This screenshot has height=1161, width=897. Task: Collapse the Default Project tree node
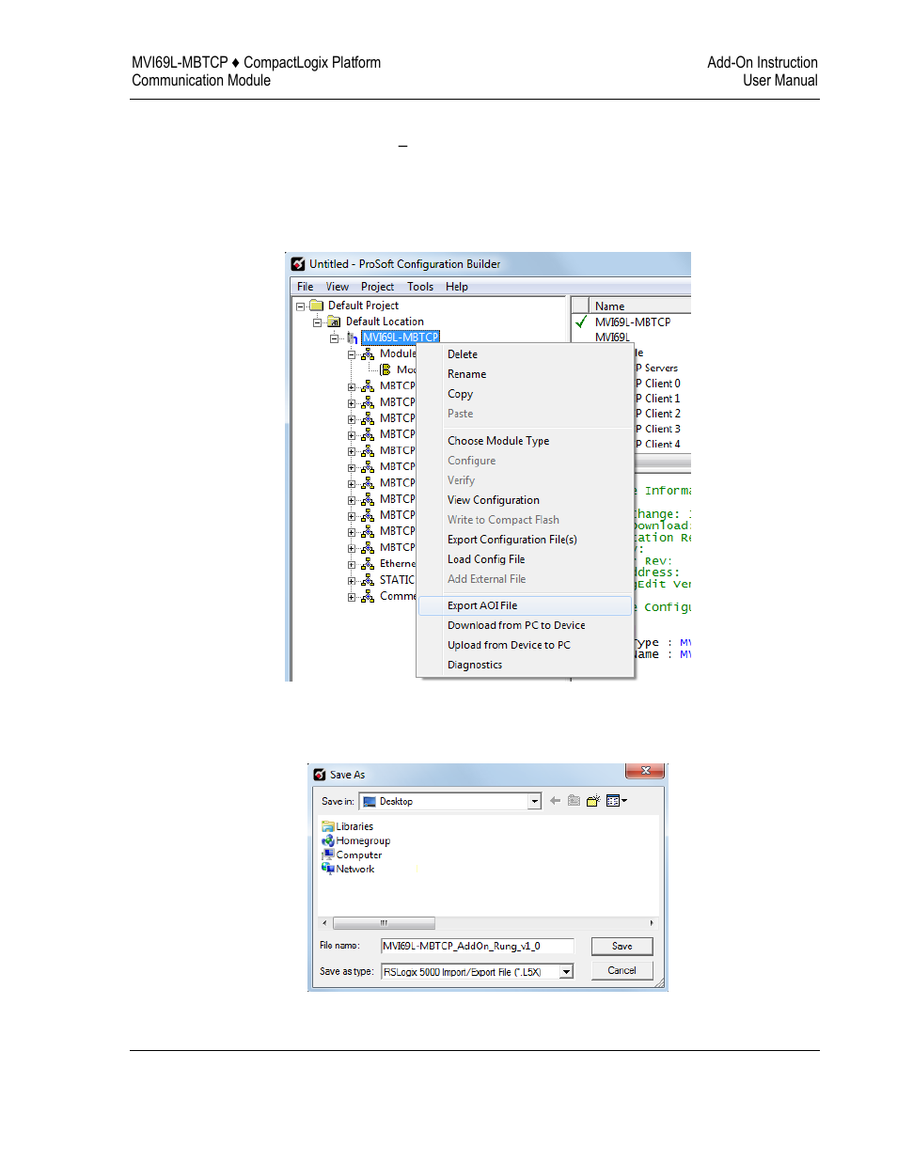coord(300,306)
